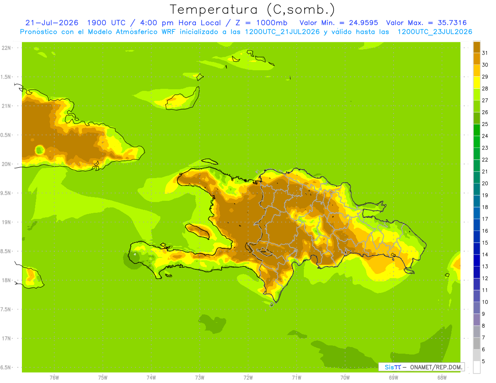Click the legend value '22'
Viewport: 496px width, 383px height.
pyautogui.click(x=485, y=159)
